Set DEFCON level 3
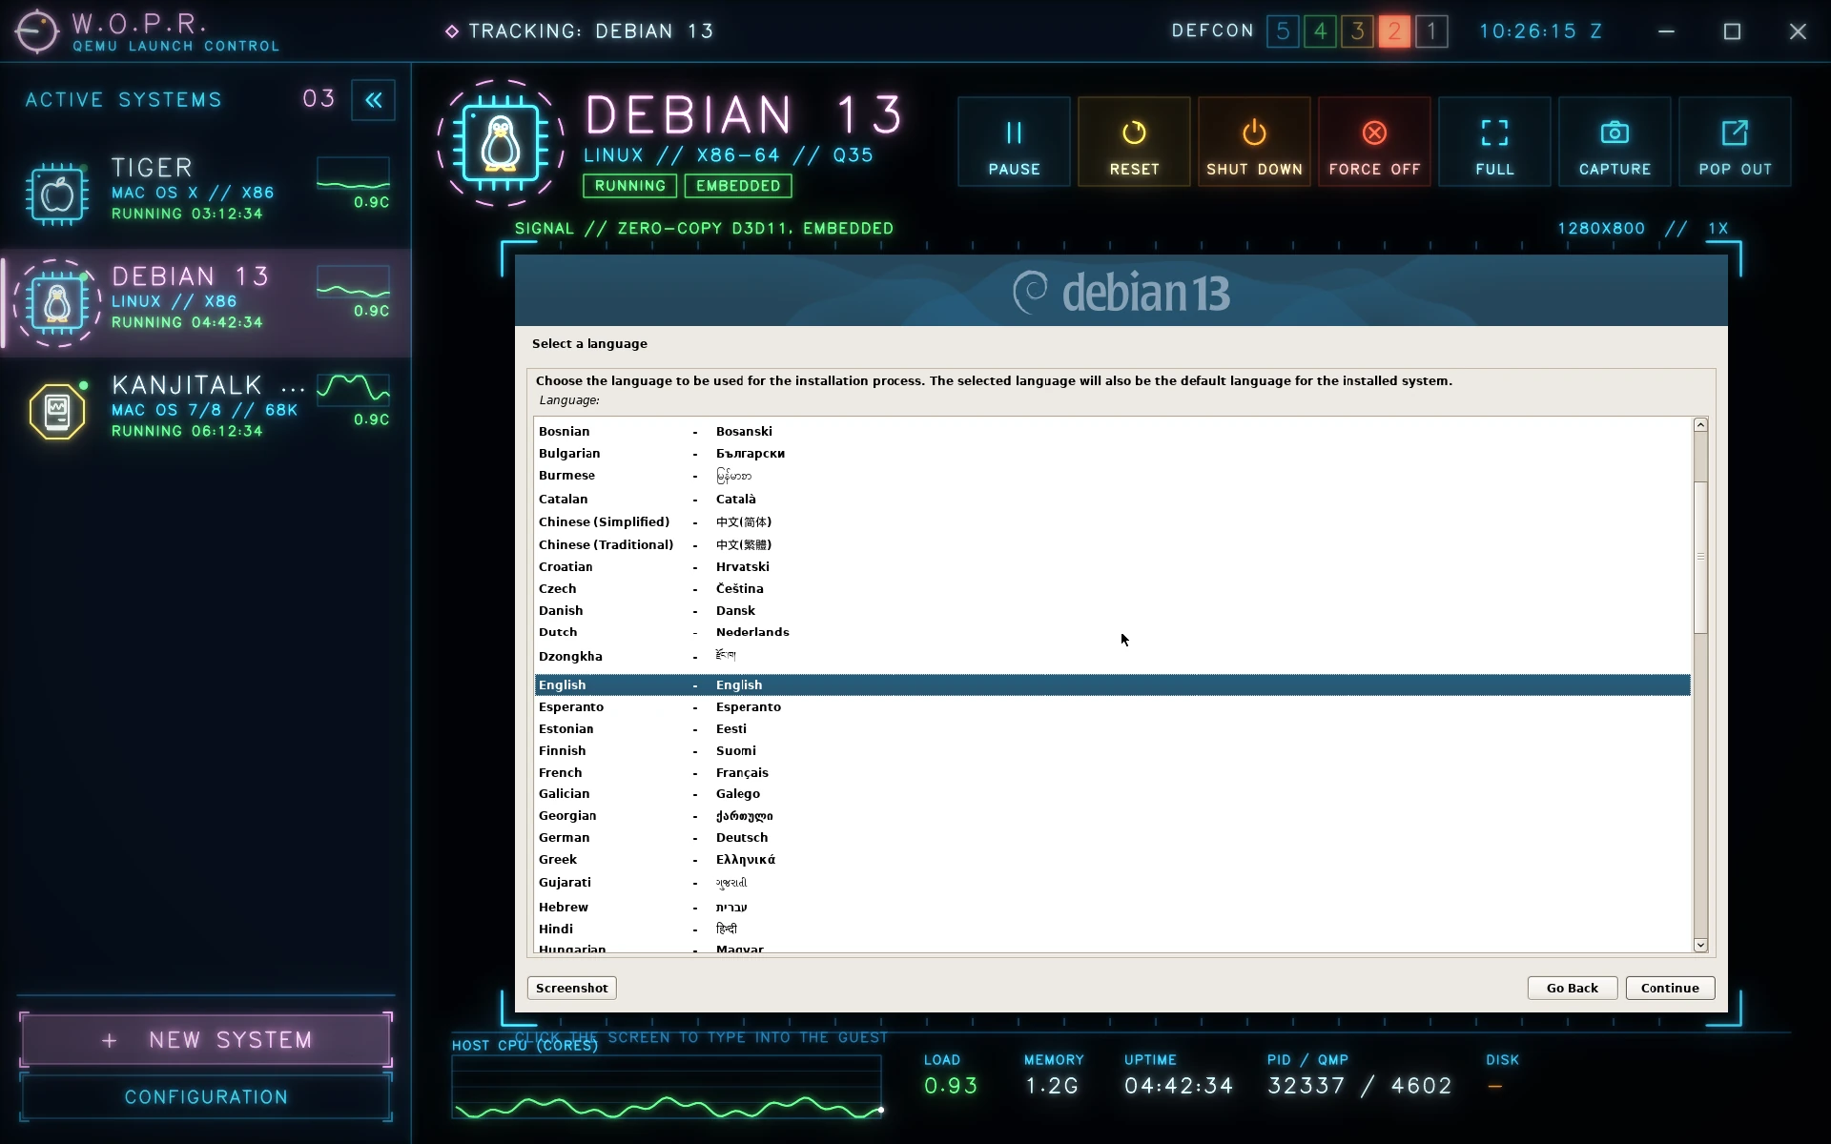1831x1144 pixels. pyautogui.click(x=1357, y=31)
